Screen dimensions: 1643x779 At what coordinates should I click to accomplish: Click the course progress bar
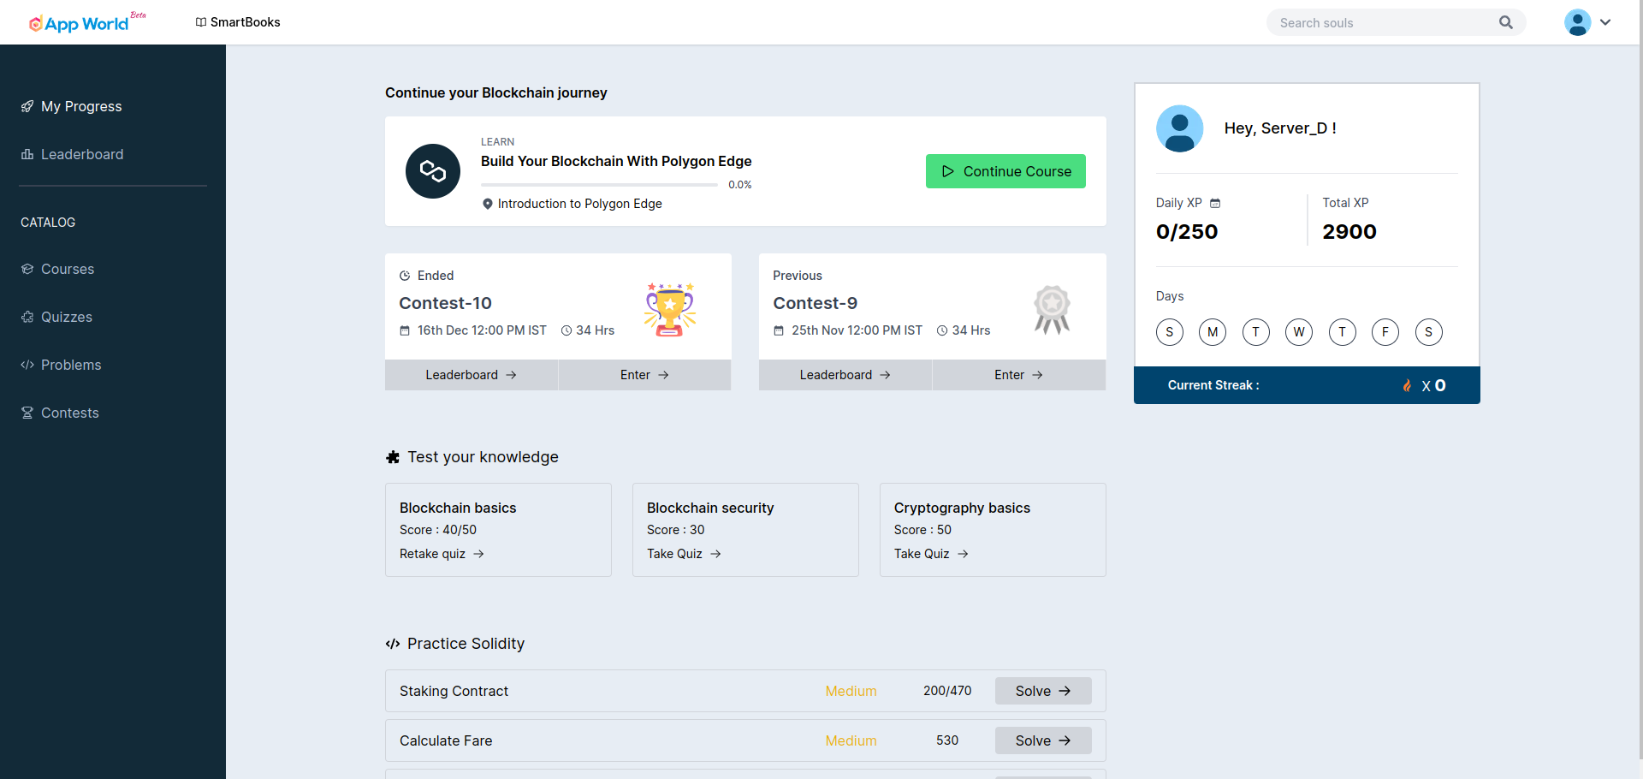[x=599, y=185]
